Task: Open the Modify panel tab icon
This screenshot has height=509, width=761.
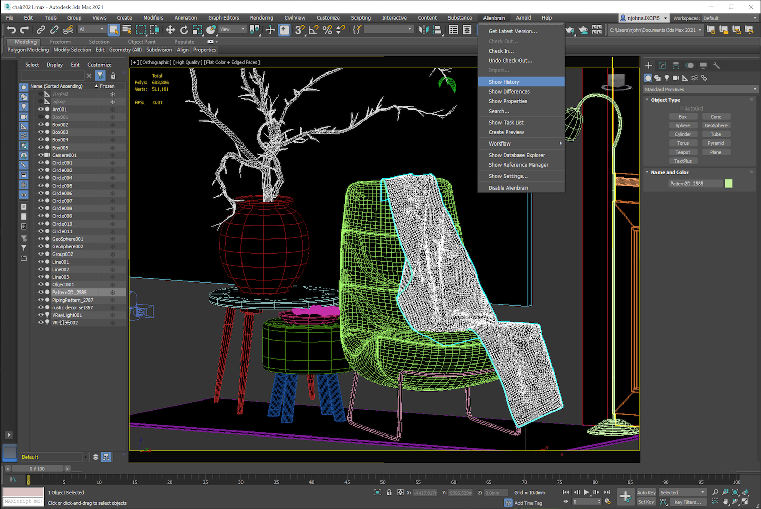Action: (662, 65)
